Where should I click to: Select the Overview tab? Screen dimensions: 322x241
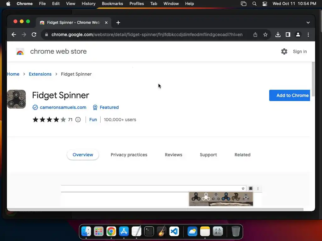tap(83, 155)
